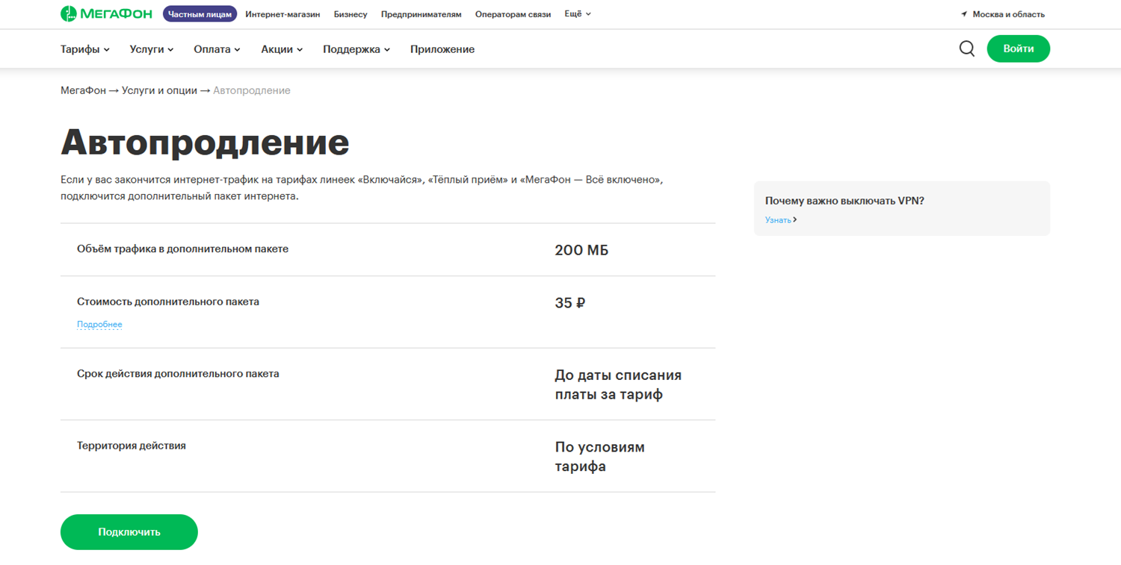The image size is (1121, 565).
Task: Change region Москва и область
Action: pyautogui.click(x=1008, y=14)
